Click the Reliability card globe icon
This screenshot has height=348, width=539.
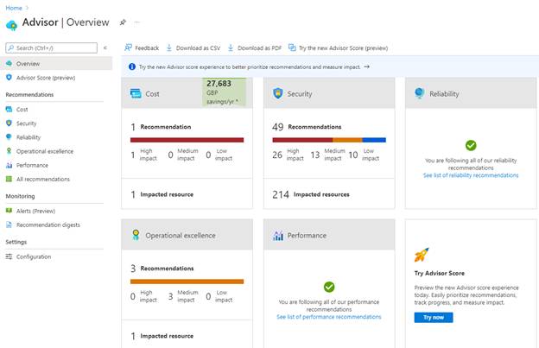click(x=420, y=93)
